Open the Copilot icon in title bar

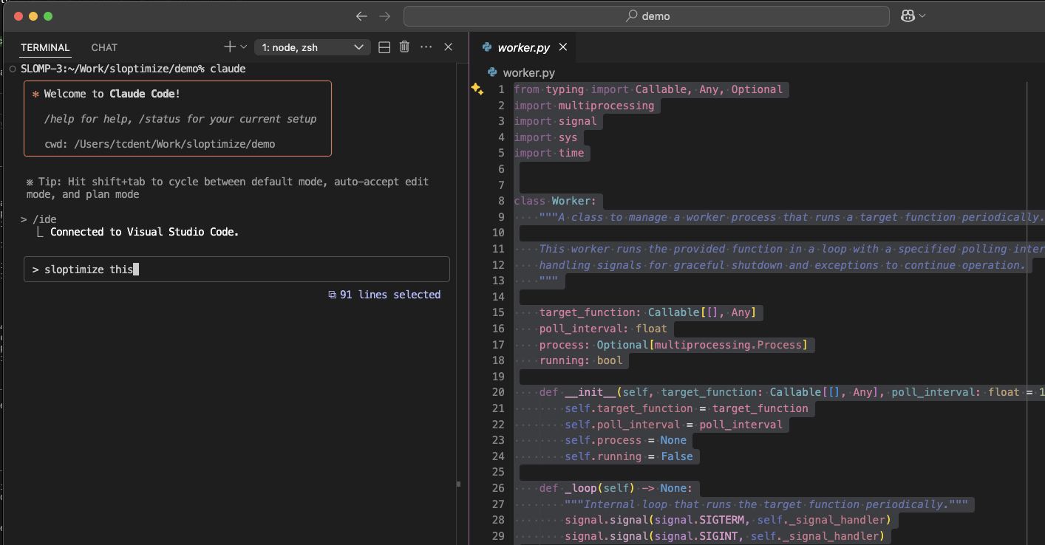pos(908,16)
